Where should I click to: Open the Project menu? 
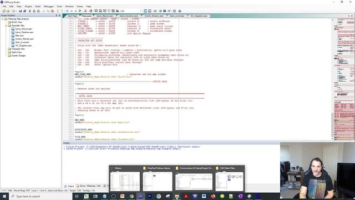tap(28, 6)
